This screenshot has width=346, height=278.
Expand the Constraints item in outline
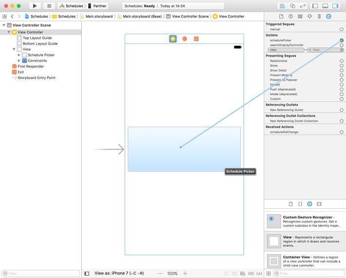click(x=19, y=60)
